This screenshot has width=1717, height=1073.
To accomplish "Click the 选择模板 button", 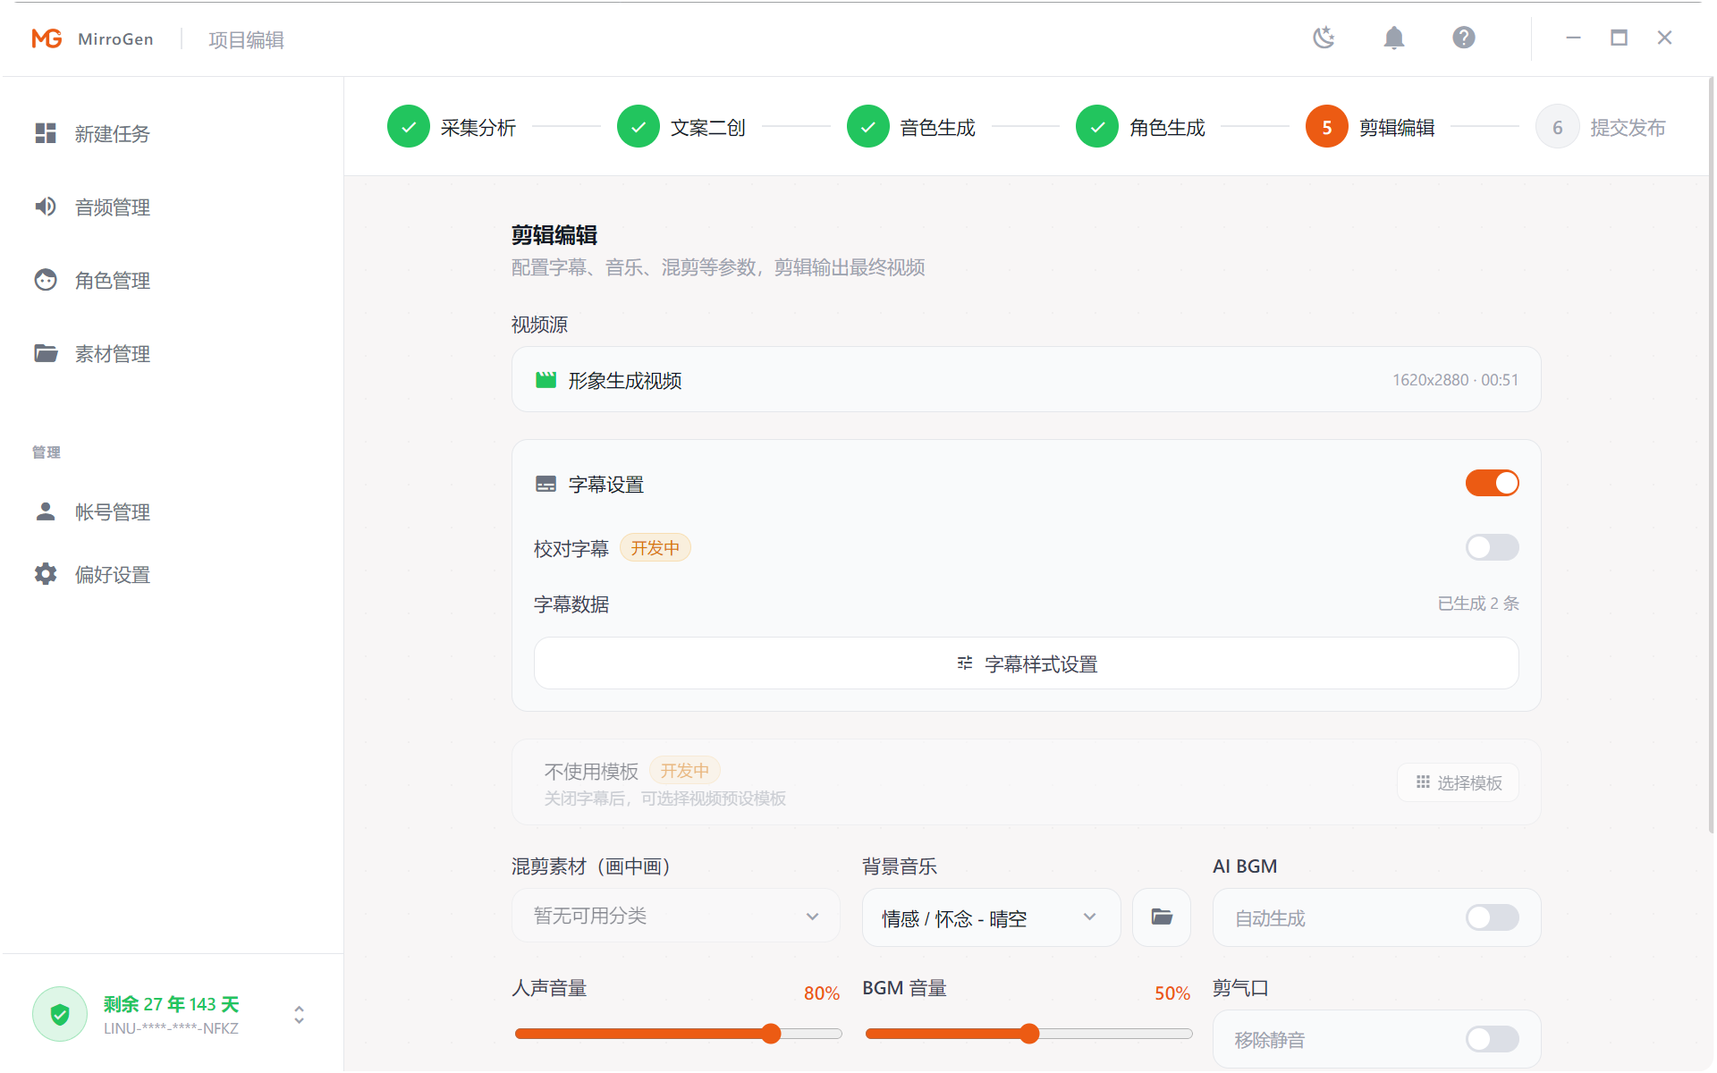I will (x=1457, y=782).
